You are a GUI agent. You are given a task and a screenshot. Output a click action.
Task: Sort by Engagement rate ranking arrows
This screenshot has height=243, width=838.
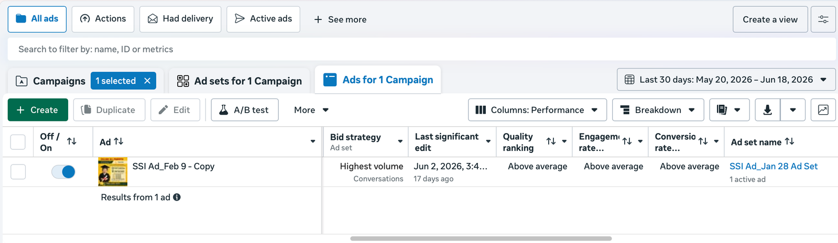627,141
